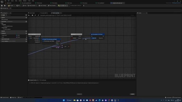182x102 pixels.
Task: Switch to the Event Graph tab
Action: 32,13
